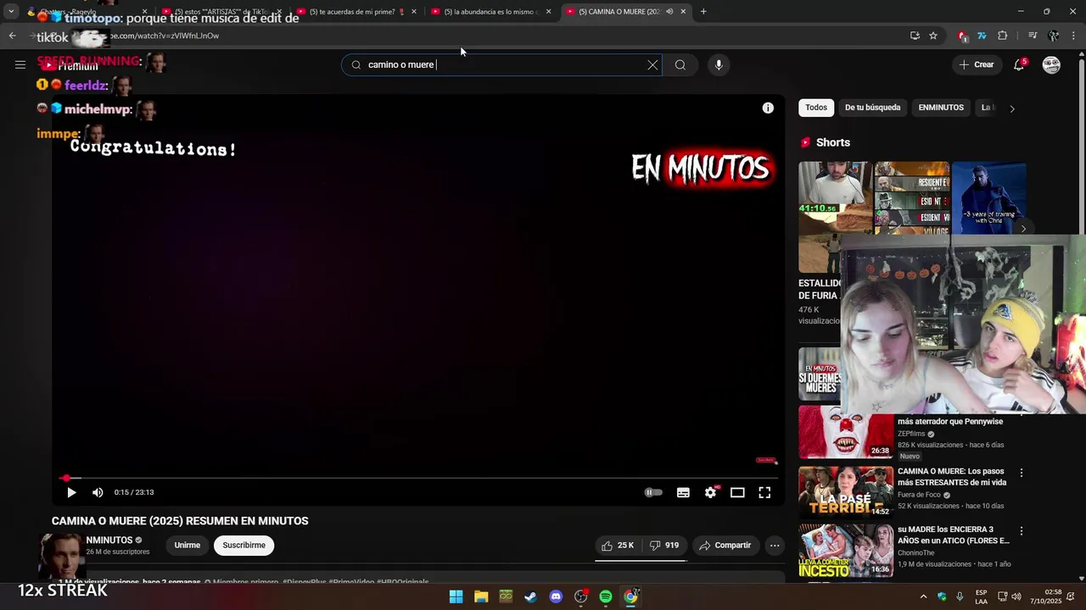Screen dimensions: 1086x610
Task: Open Chrome three-dot menu
Action: (1074, 36)
